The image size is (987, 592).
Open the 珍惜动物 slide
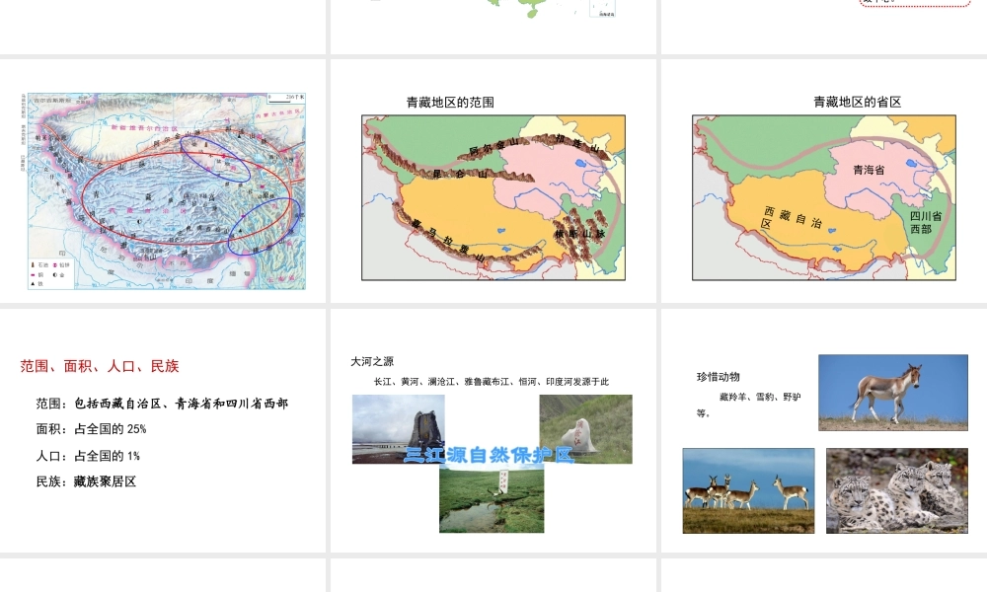(824, 430)
